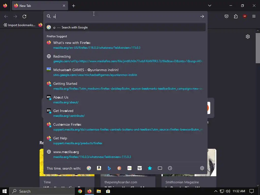Select the New Tab tab

(40, 6)
